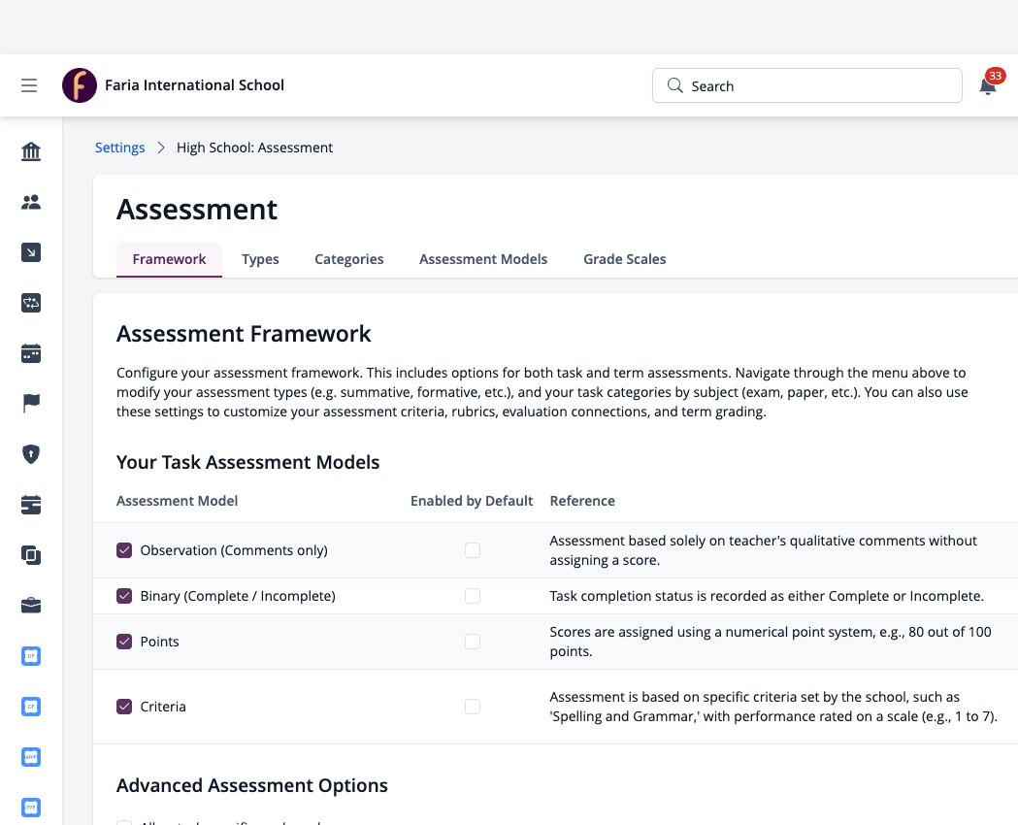Open the people sidebar icon
The height and width of the screenshot is (825, 1018).
31,203
